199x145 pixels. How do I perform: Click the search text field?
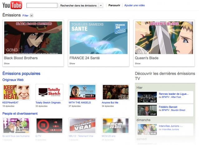coord(42,5)
